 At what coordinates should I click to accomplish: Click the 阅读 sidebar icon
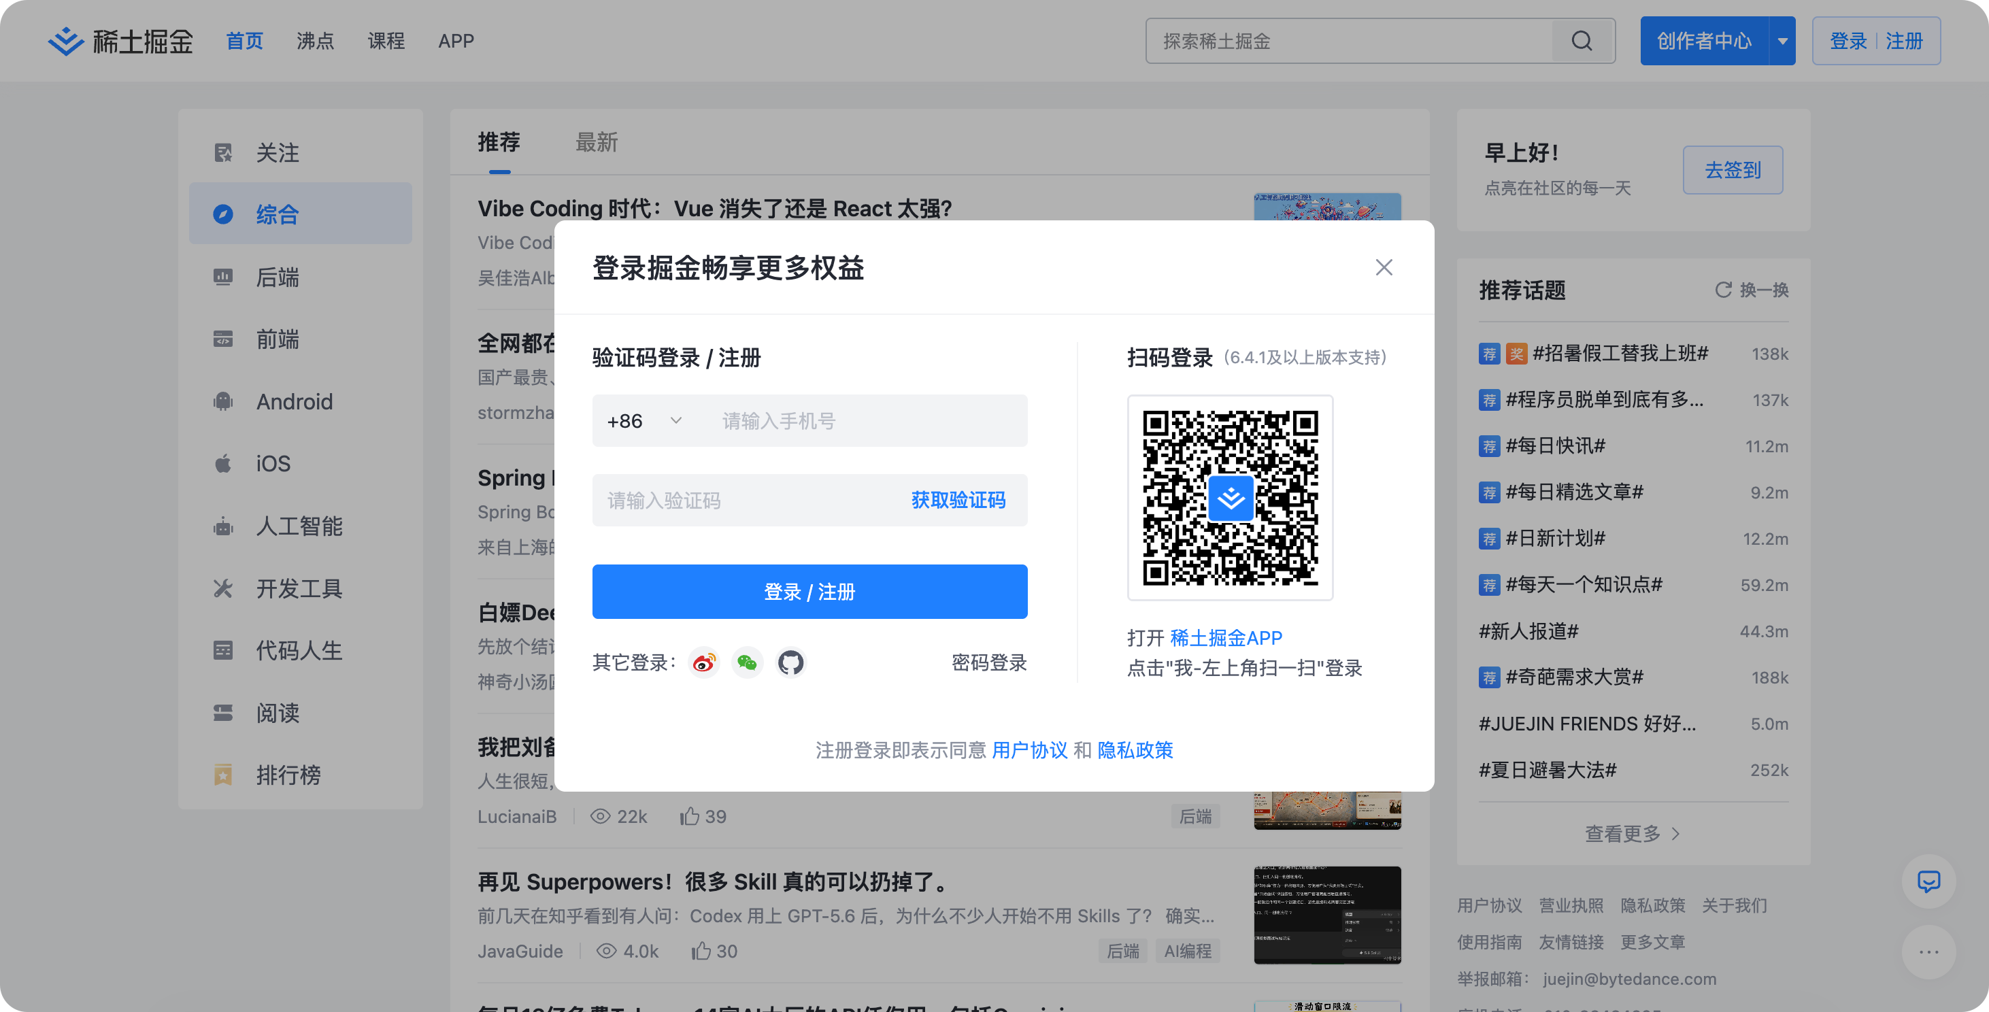(x=223, y=713)
